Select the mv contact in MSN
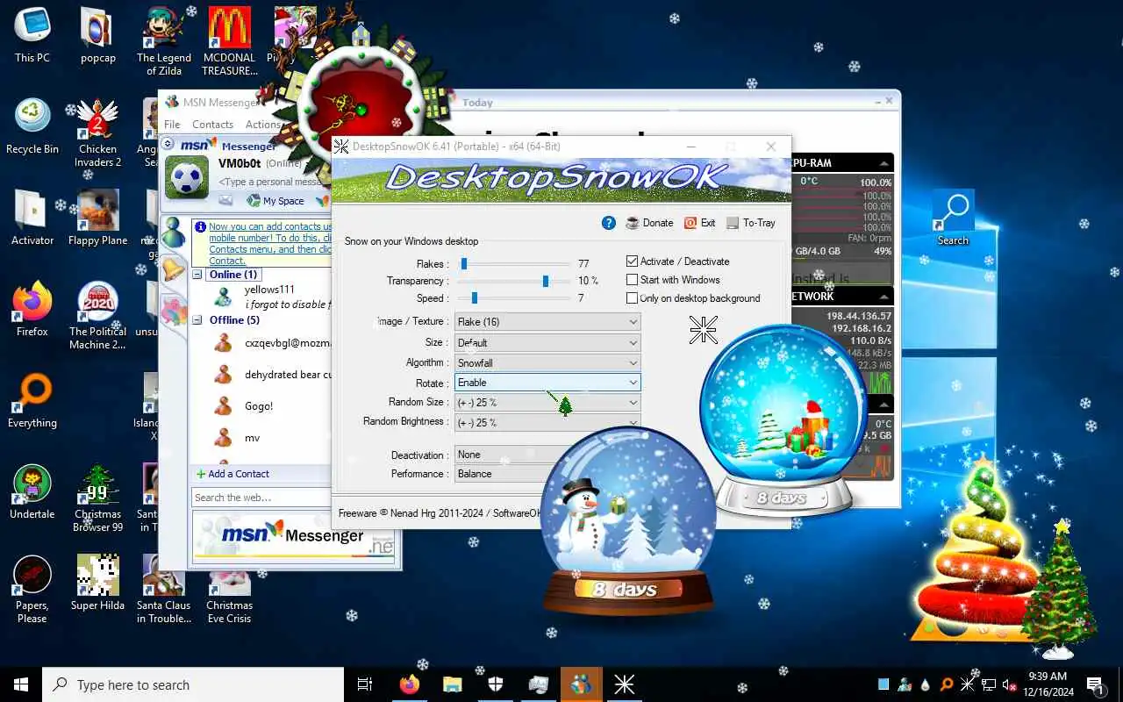The image size is (1123, 702). 252,438
